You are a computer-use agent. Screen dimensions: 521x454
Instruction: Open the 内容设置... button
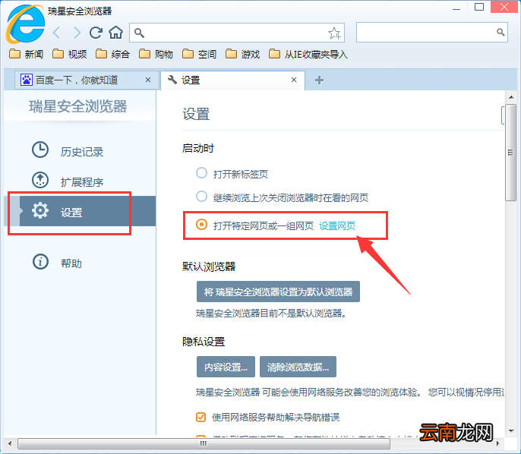[226, 367]
